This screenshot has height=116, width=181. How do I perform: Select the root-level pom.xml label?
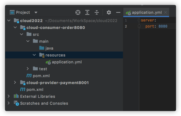[35, 90]
